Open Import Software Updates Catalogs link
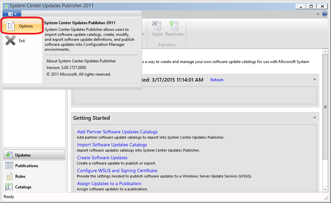This screenshot has height=203, width=331. click(112, 145)
